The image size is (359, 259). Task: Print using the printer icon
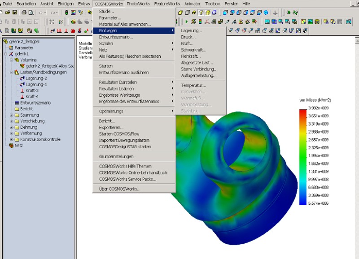click(24, 13)
